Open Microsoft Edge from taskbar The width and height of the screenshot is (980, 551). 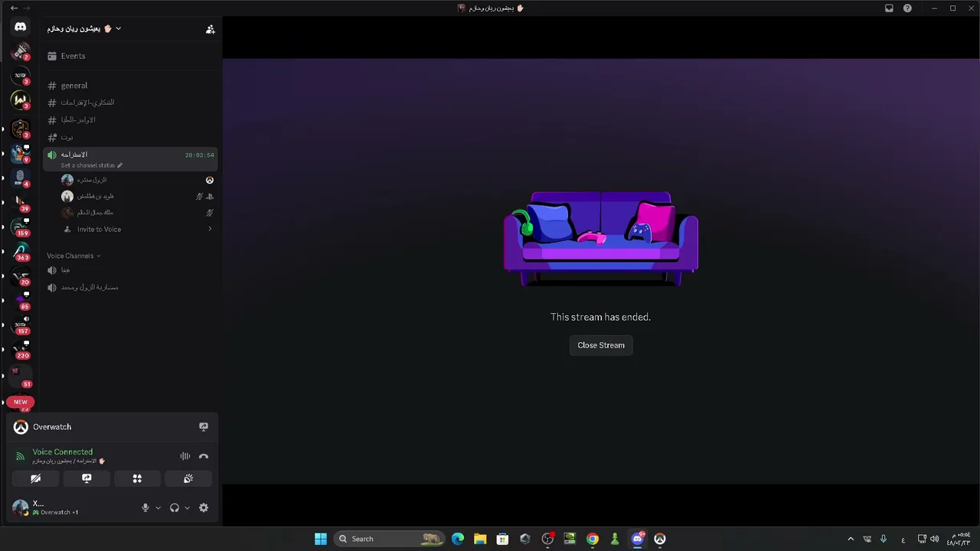coord(458,539)
